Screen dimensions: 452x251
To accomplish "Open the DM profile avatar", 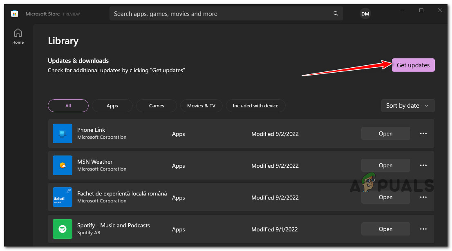I will [x=365, y=14].
